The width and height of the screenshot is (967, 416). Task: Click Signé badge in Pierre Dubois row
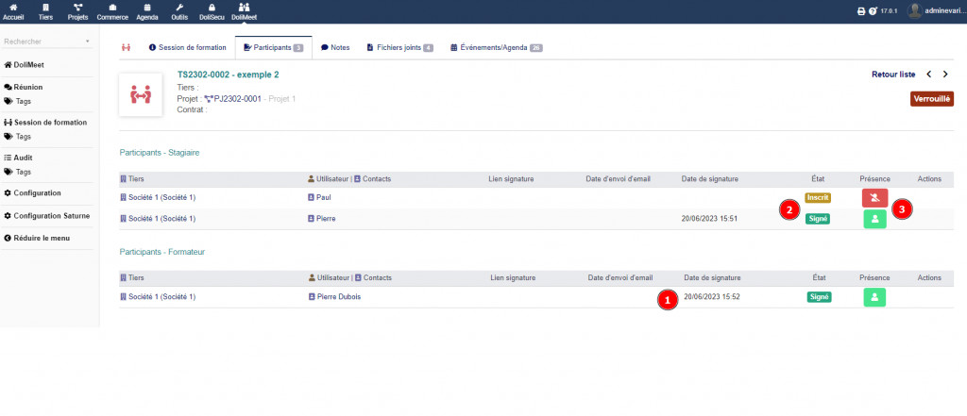(819, 297)
